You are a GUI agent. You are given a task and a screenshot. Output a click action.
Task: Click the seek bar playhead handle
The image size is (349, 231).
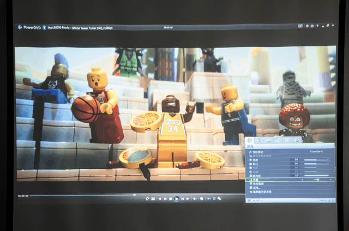[x=135, y=194]
